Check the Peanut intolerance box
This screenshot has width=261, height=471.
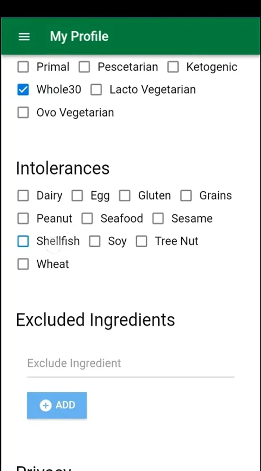23,218
